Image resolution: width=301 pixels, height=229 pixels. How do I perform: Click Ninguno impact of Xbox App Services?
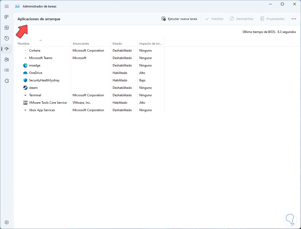tap(145, 110)
